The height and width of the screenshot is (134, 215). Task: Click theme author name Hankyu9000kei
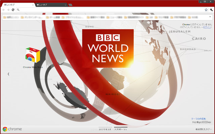[202, 122]
